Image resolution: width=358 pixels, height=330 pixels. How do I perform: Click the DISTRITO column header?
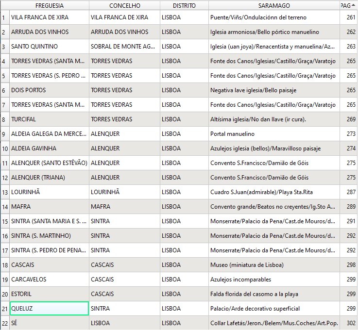tap(184, 5)
